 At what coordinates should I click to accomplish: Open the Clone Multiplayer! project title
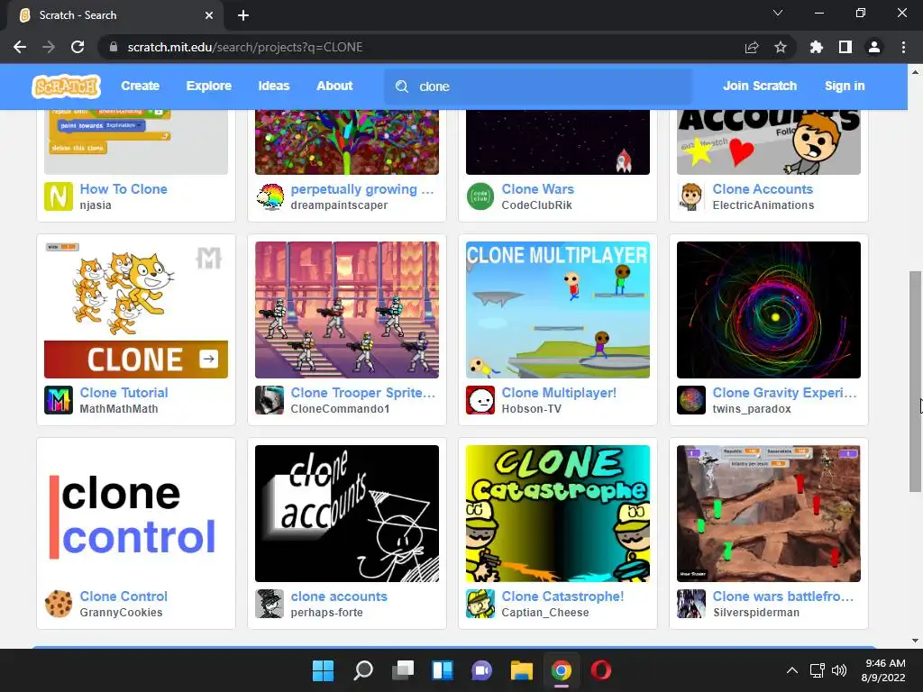click(559, 393)
